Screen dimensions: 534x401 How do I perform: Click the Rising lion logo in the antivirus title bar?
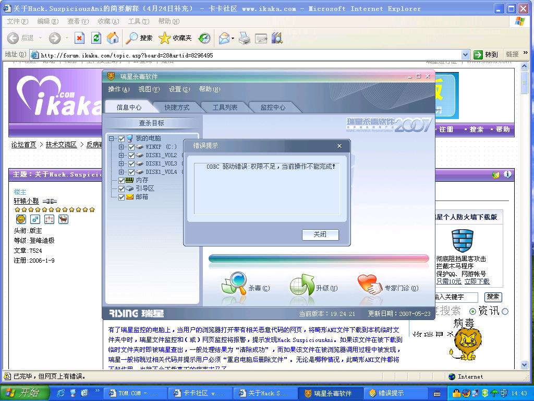111,76
